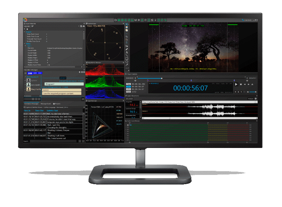This screenshot has width=282, height=207.
Task: Click the Time label button beside 00:00:56.292
Action: pyautogui.click(x=128, y=84)
